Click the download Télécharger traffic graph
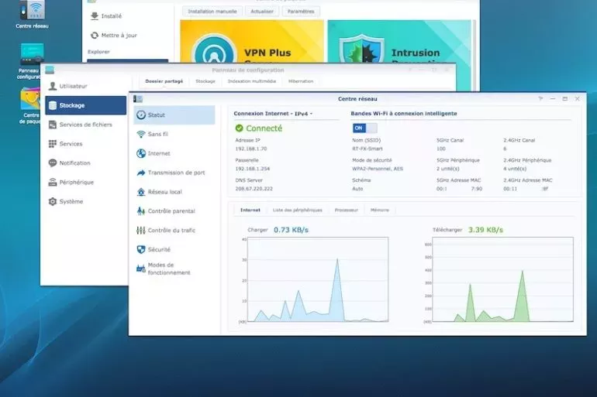Viewport: 597px width, 397px height. point(502,279)
